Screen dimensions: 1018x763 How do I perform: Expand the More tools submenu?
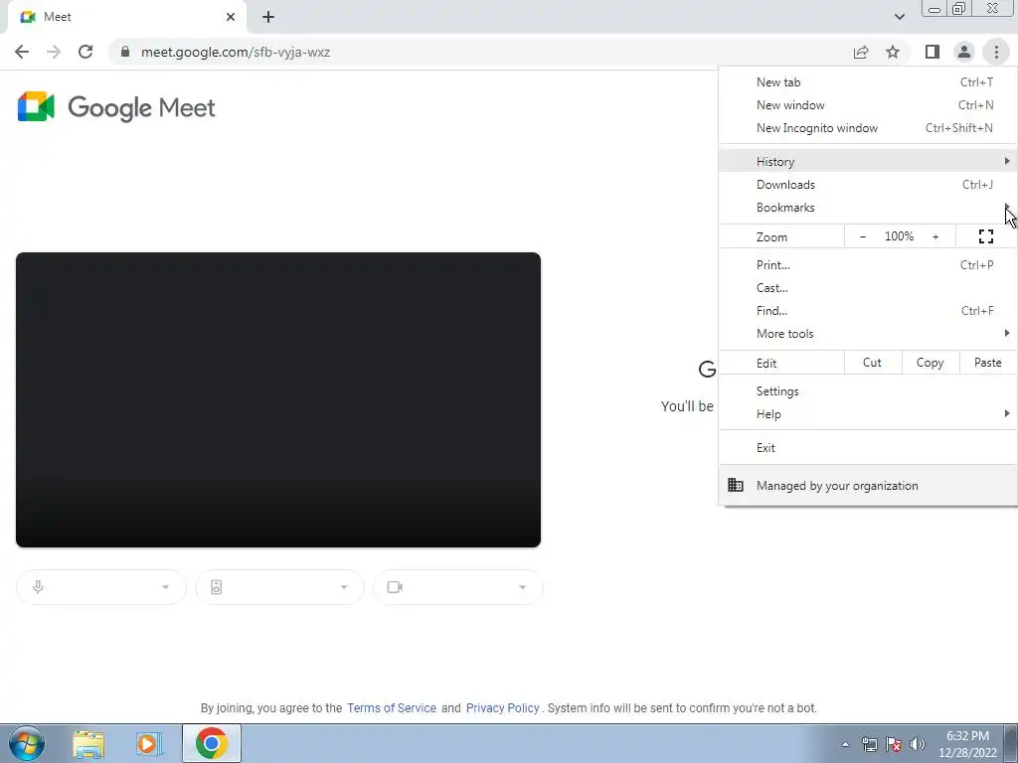[867, 333]
